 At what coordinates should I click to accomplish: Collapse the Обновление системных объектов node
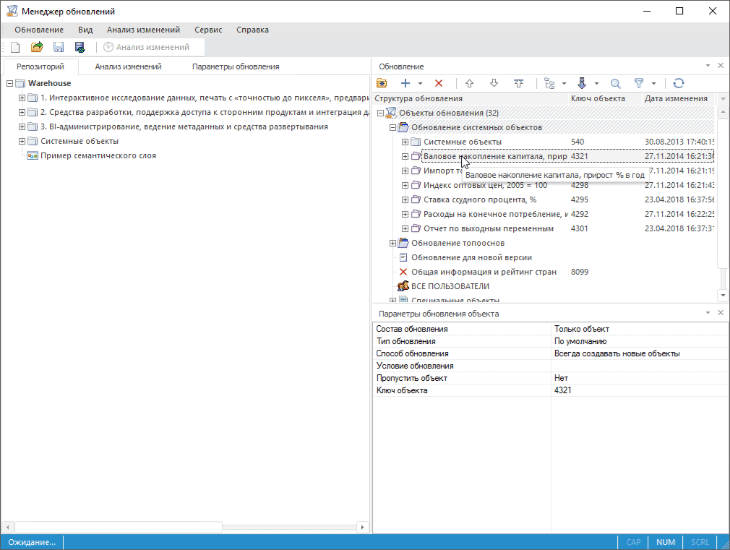click(393, 127)
